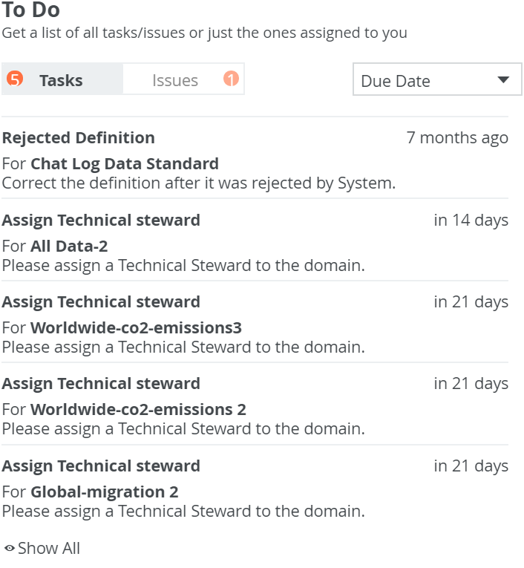Open Assign Technical steward for Worldwide-co2-emissions3
524x568 pixels.
tap(101, 302)
